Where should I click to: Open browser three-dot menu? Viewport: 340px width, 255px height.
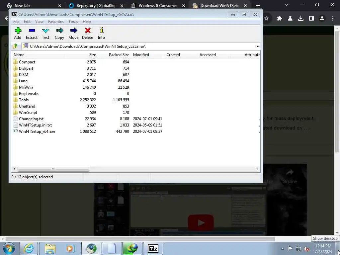[333, 19]
